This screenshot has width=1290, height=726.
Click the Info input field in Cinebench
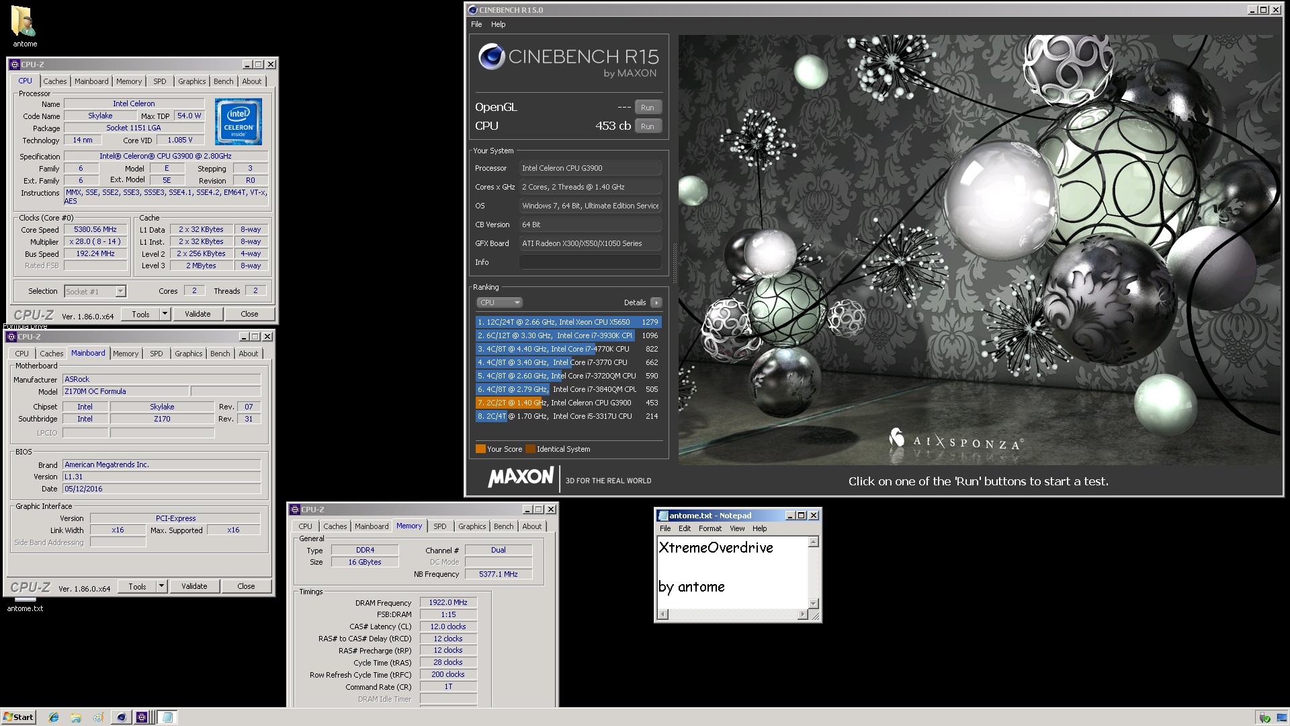coord(590,262)
